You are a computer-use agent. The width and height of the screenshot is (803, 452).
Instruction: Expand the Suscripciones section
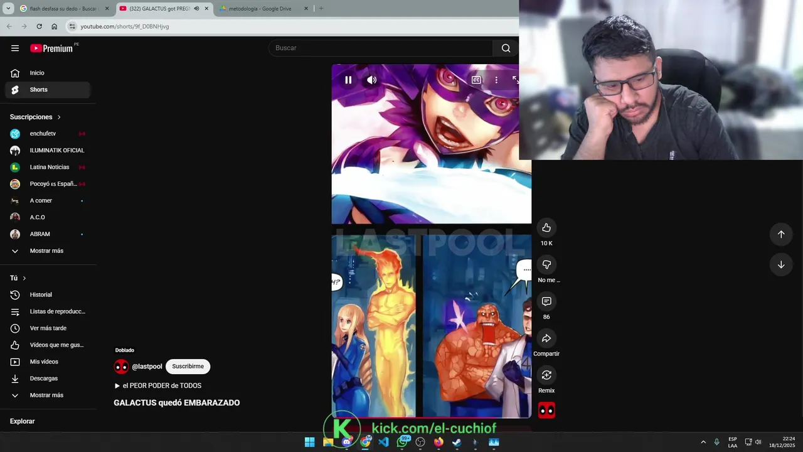(36, 117)
